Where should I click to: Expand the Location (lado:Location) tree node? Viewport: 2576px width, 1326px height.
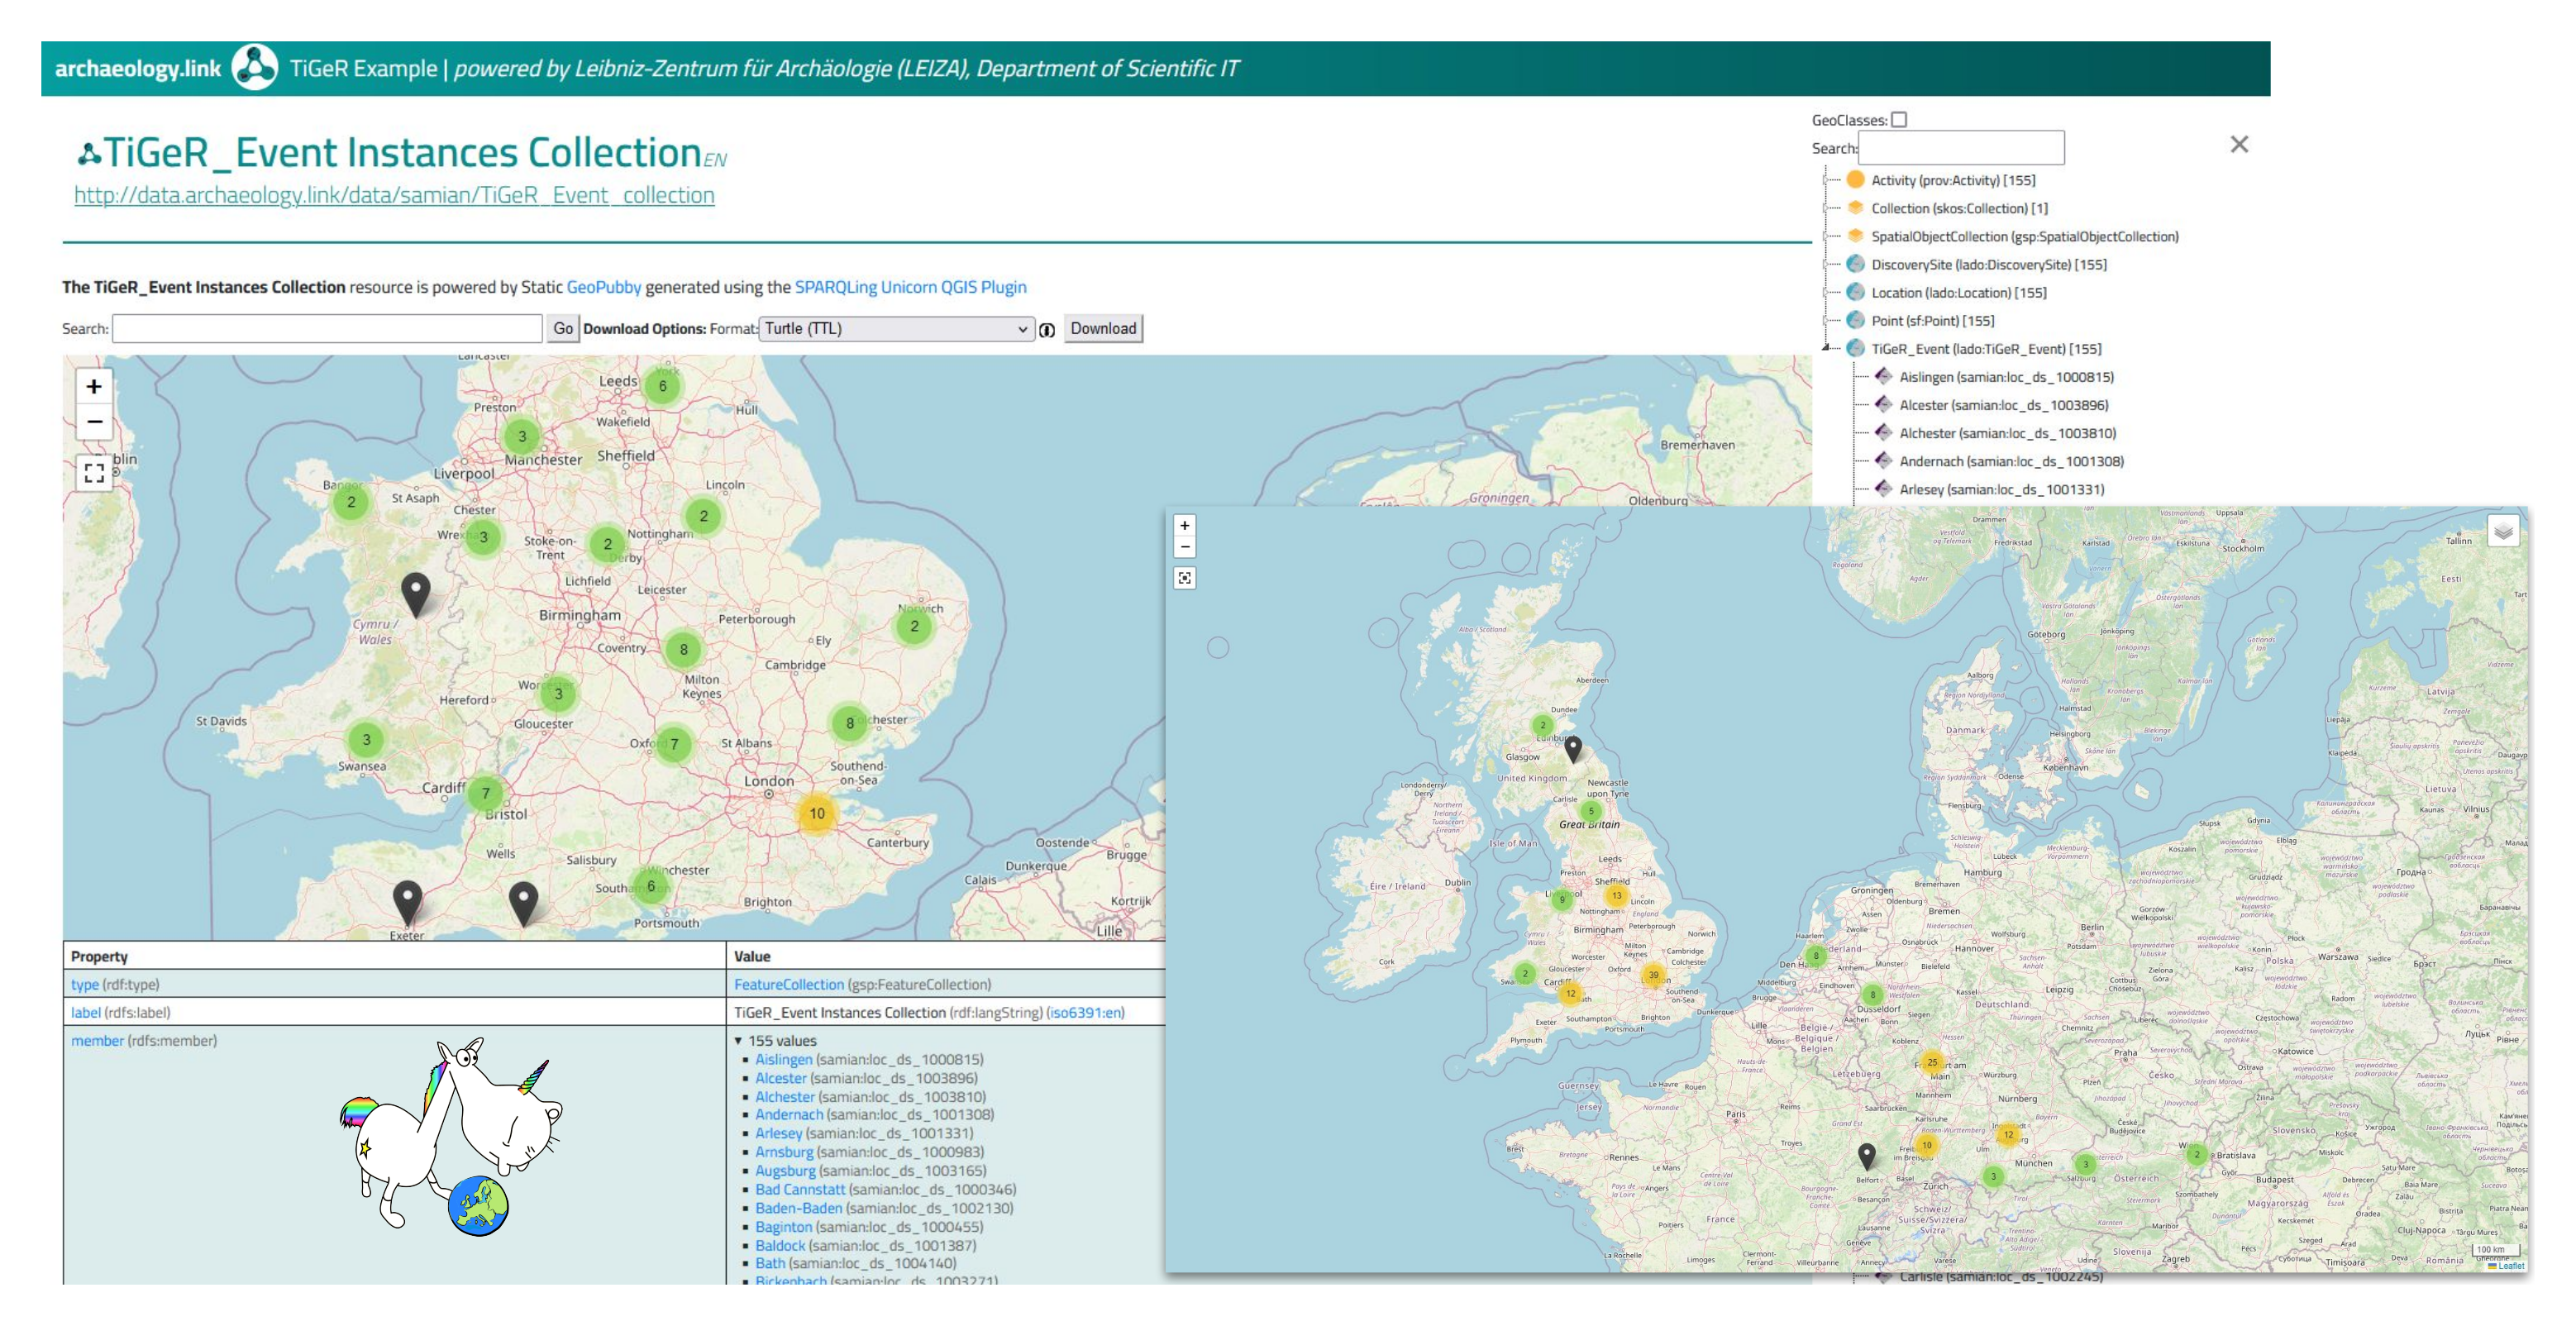coord(1826,293)
